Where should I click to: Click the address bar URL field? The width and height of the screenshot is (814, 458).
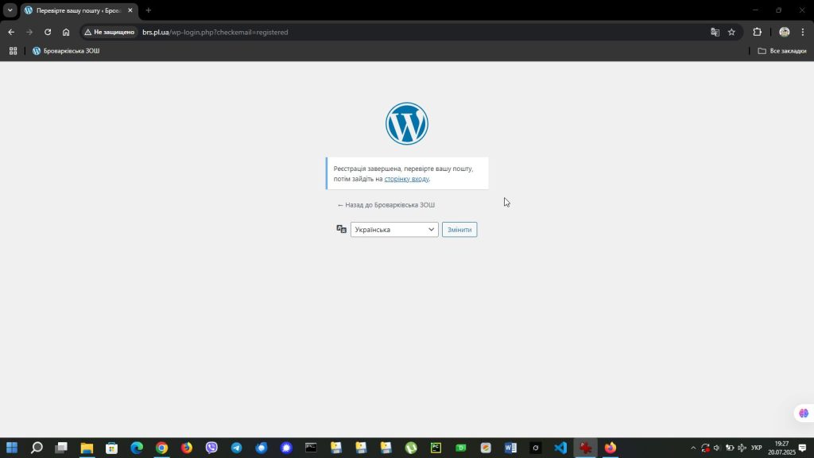coord(397,32)
